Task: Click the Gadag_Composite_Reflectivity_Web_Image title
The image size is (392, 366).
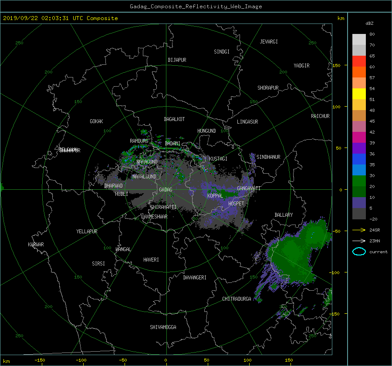Action: coord(196,7)
